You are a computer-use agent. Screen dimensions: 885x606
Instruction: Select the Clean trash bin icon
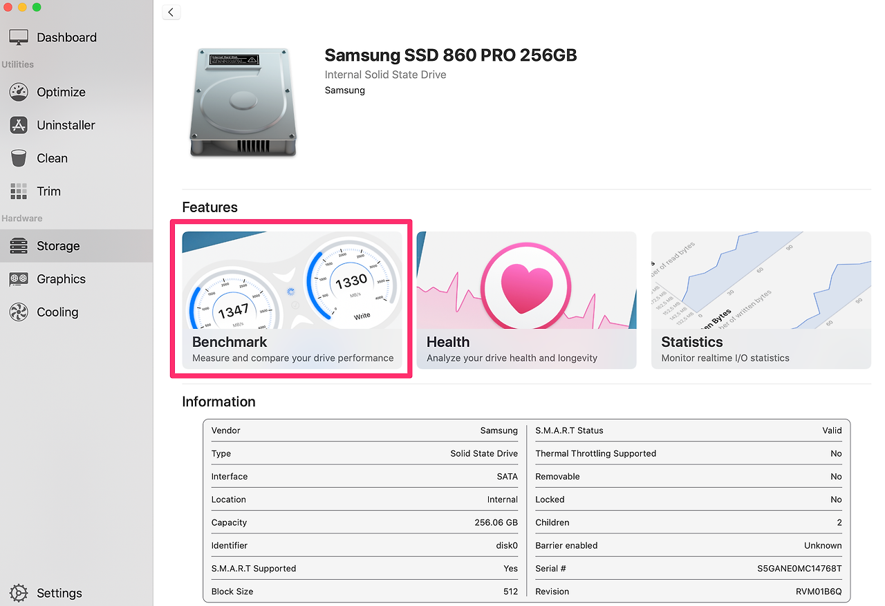tap(19, 158)
